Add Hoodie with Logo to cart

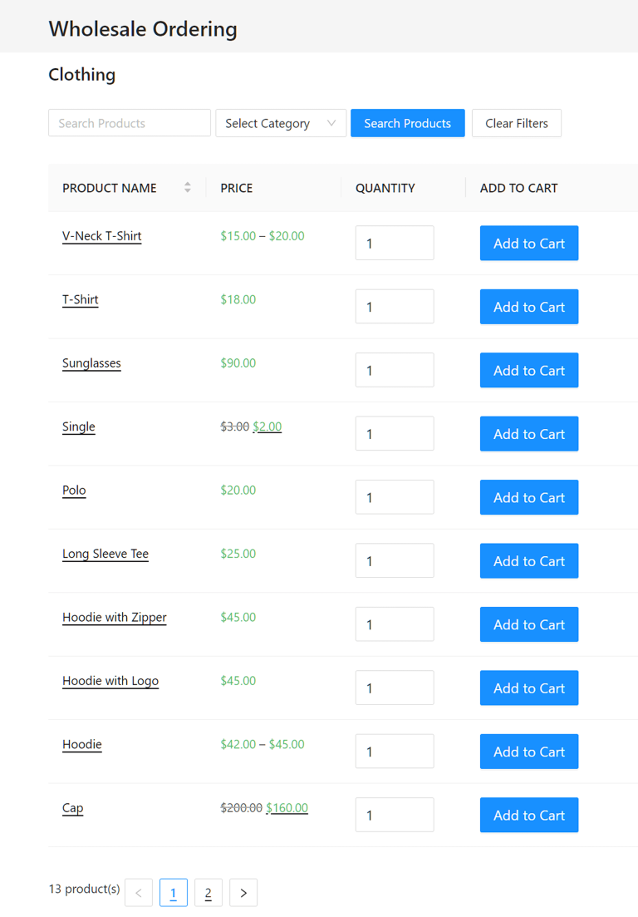tap(529, 688)
